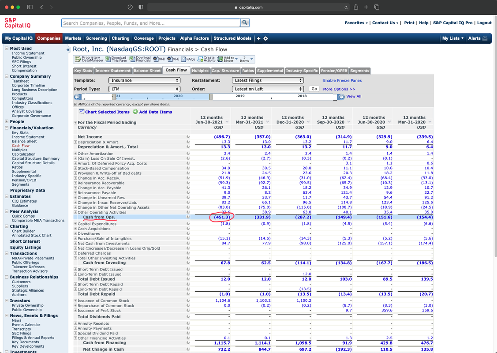Click the timeline left arrow button
The image size is (497, 353).
click(x=78, y=97)
